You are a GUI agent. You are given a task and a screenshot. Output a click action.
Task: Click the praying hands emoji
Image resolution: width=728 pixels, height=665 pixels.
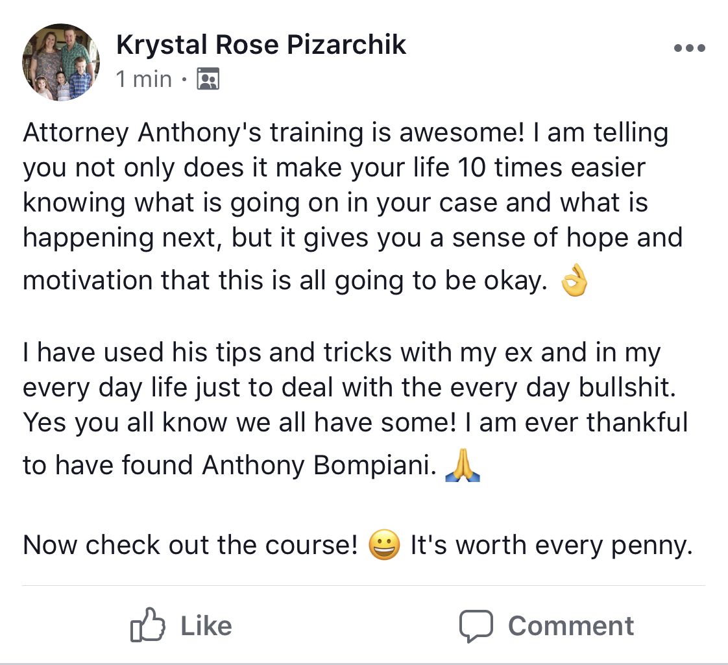pos(463,465)
